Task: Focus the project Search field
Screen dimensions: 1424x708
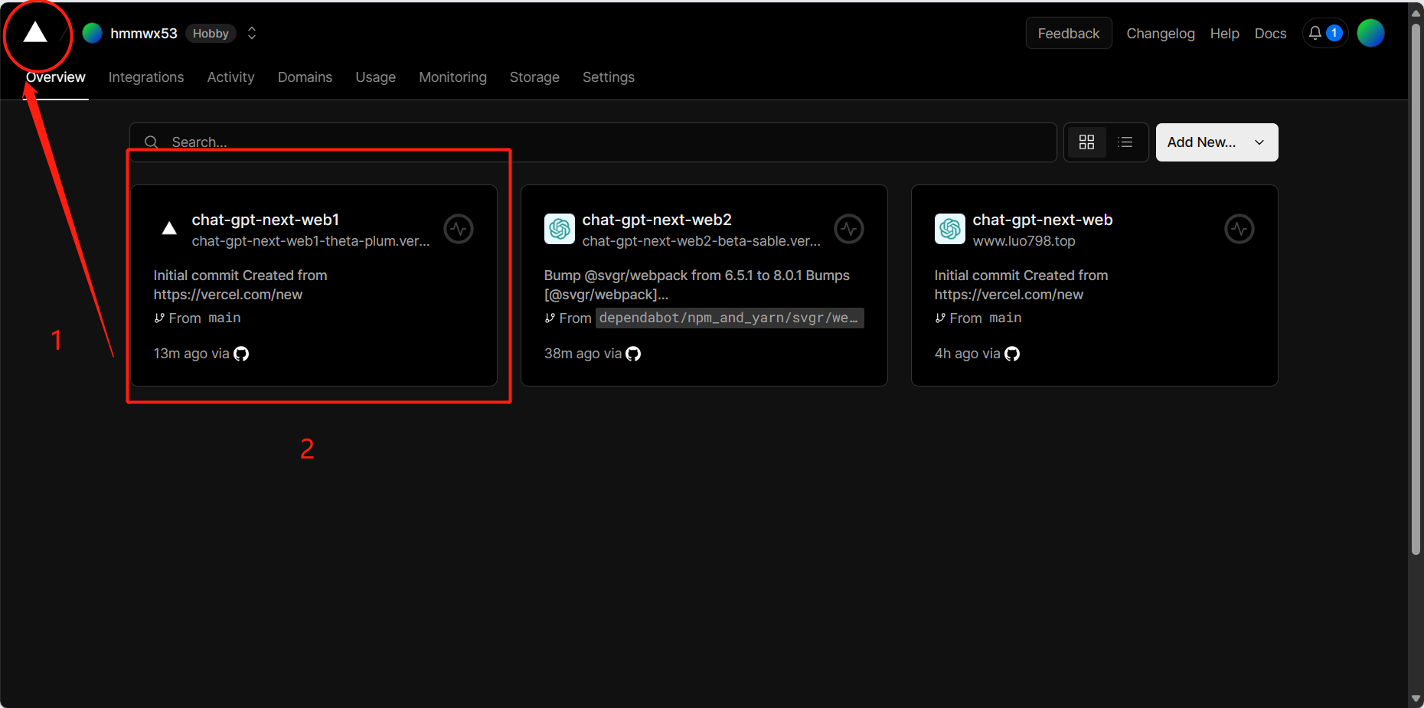Action: point(593,142)
